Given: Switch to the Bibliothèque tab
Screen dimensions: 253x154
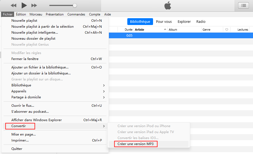Looking at the screenshot, I should [x=140, y=21].
